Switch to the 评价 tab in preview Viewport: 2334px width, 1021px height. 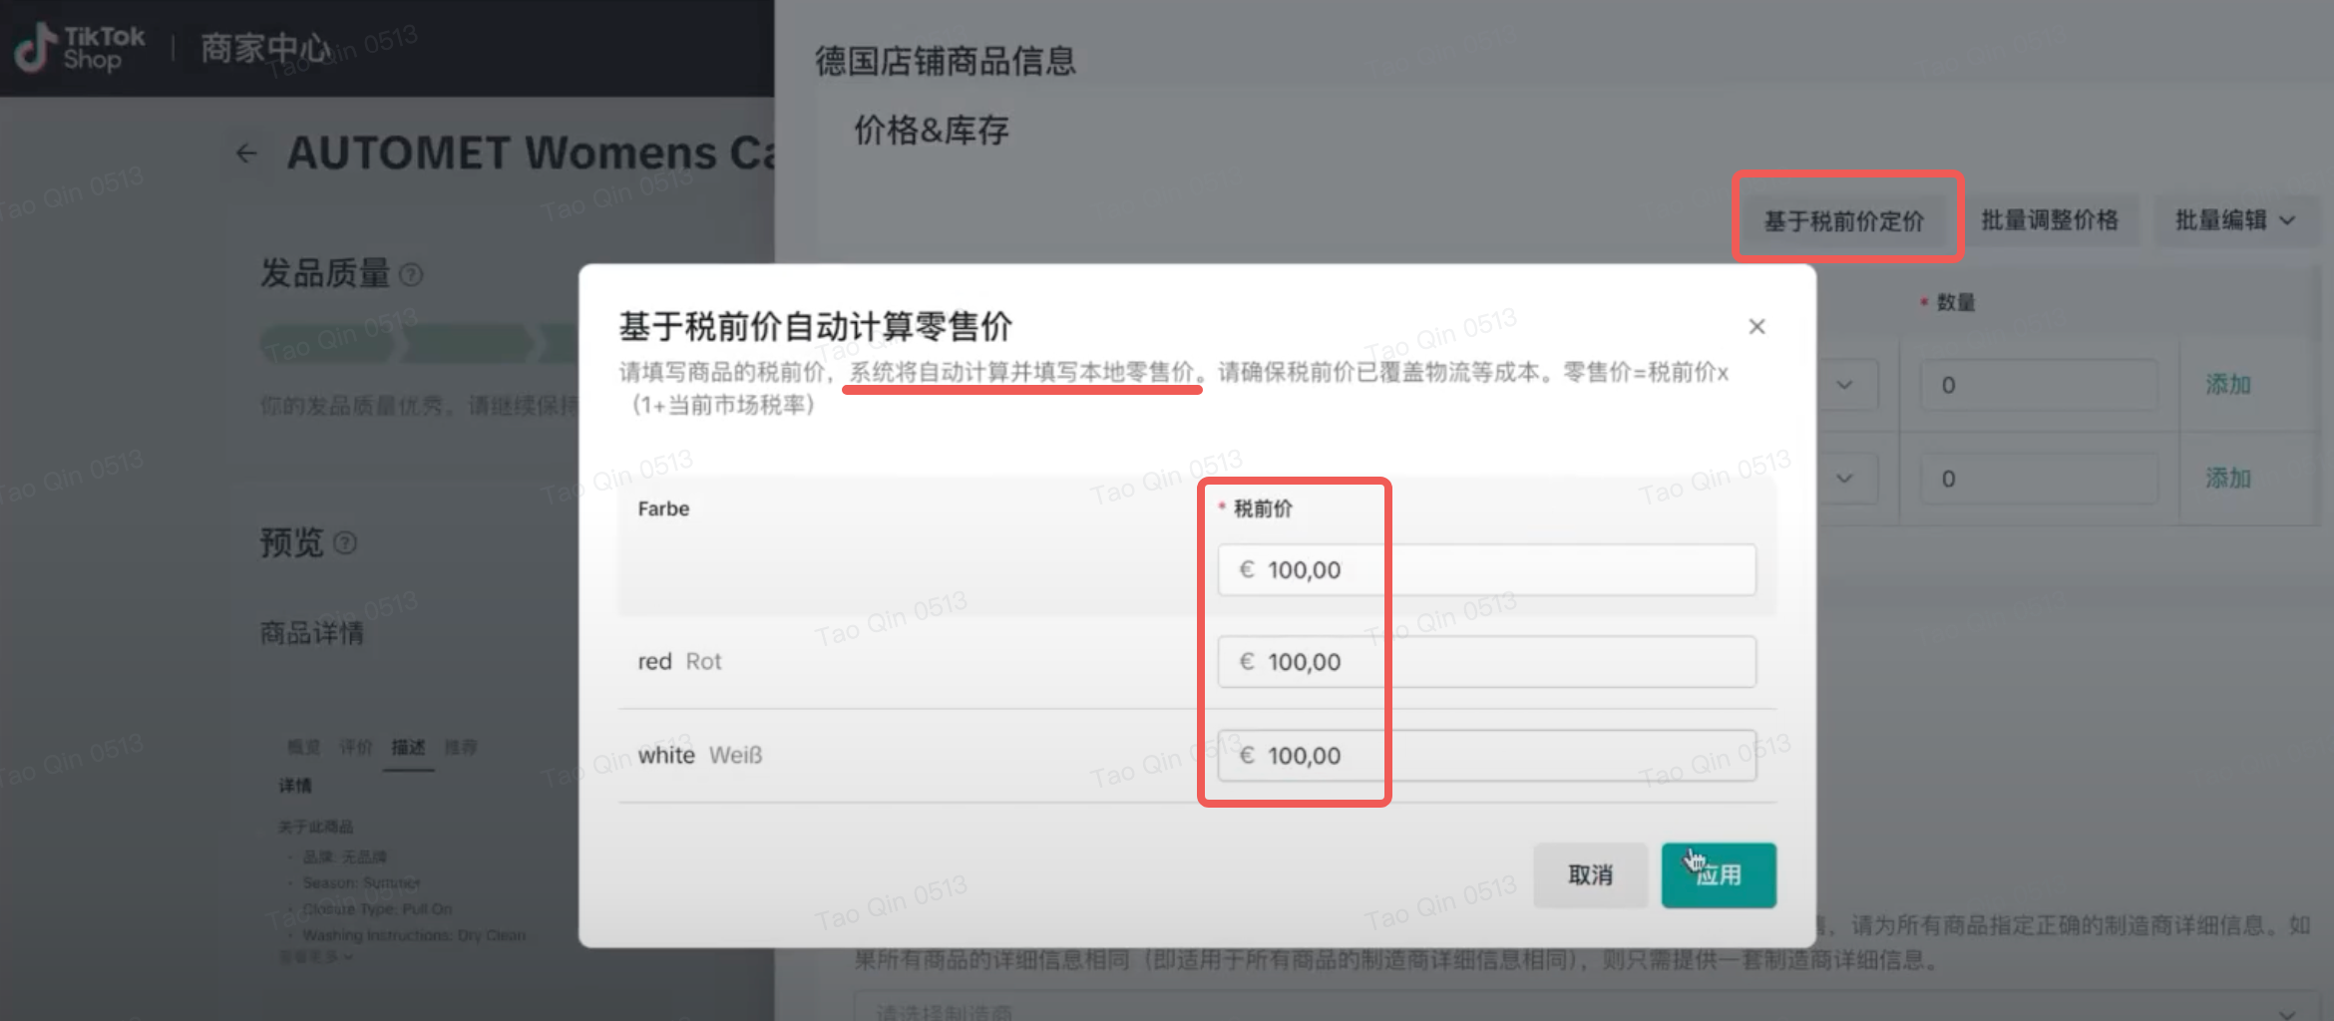(x=355, y=748)
